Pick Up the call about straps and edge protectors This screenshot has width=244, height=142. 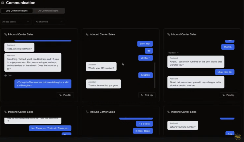(65, 95)
